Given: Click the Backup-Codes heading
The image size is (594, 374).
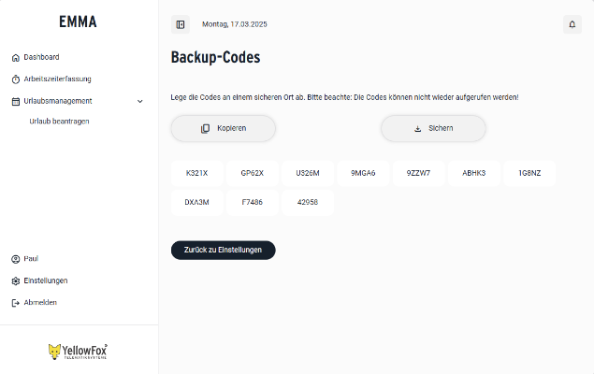Looking at the screenshot, I should tap(215, 58).
